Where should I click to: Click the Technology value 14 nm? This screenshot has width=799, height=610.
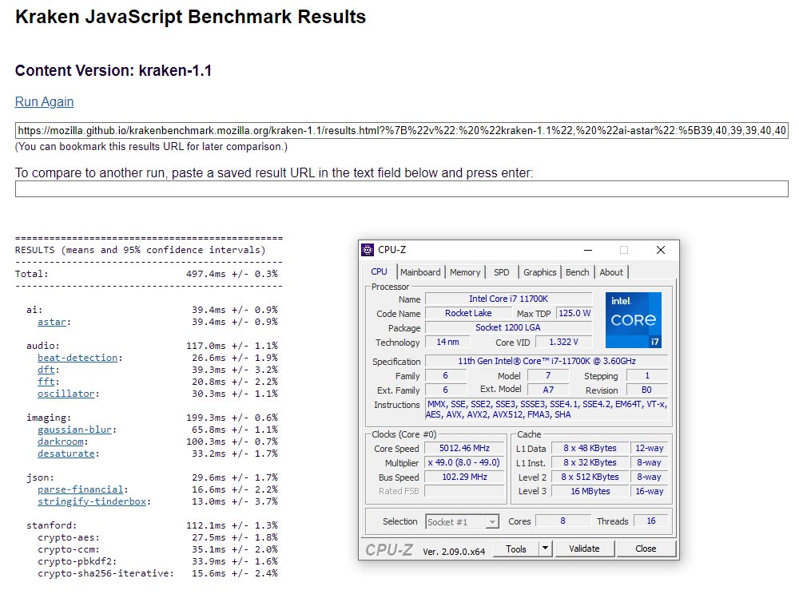tap(447, 343)
